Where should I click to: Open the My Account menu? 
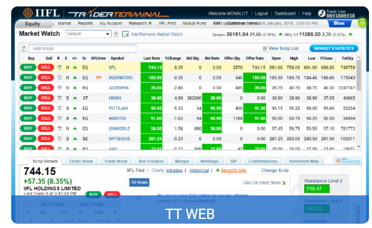pos(111,24)
